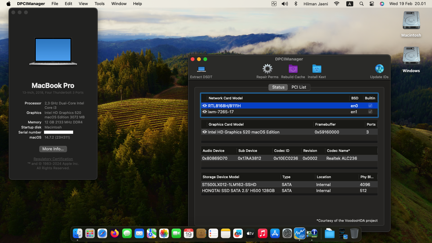Click the Extract DSDT toolbar icon
The width and height of the screenshot is (432, 243).
click(201, 69)
